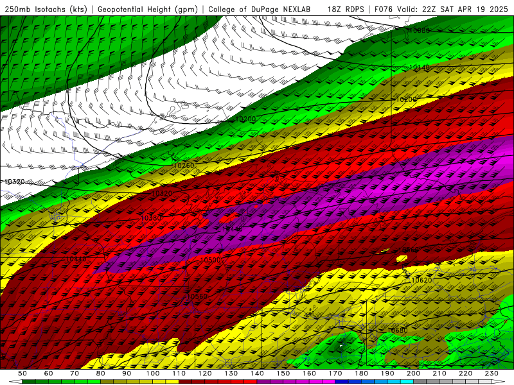Click the legend value 130
Image resolution: width=514 pixels, height=385 pixels.
(x=231, y=373)
